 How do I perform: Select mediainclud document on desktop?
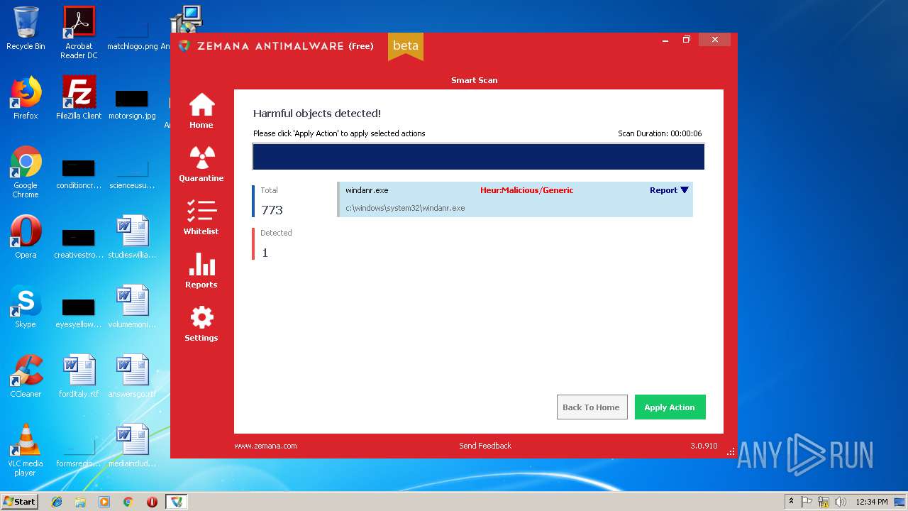(x=132, y=446)
